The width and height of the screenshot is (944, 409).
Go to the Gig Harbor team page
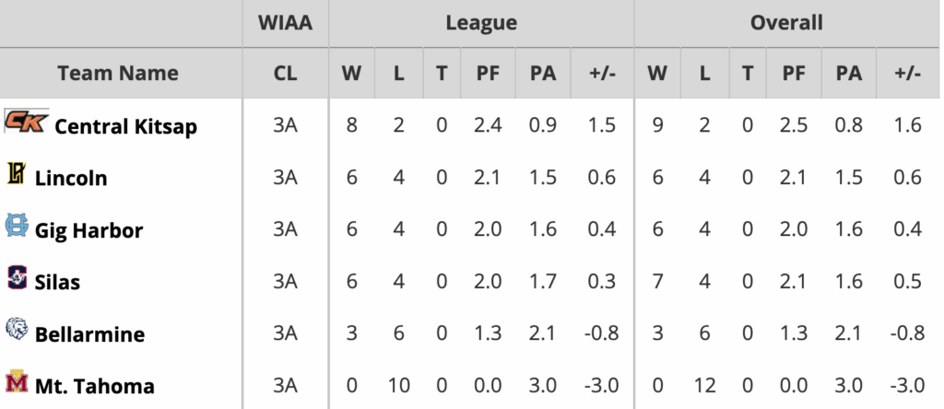[x=88, y=230]
